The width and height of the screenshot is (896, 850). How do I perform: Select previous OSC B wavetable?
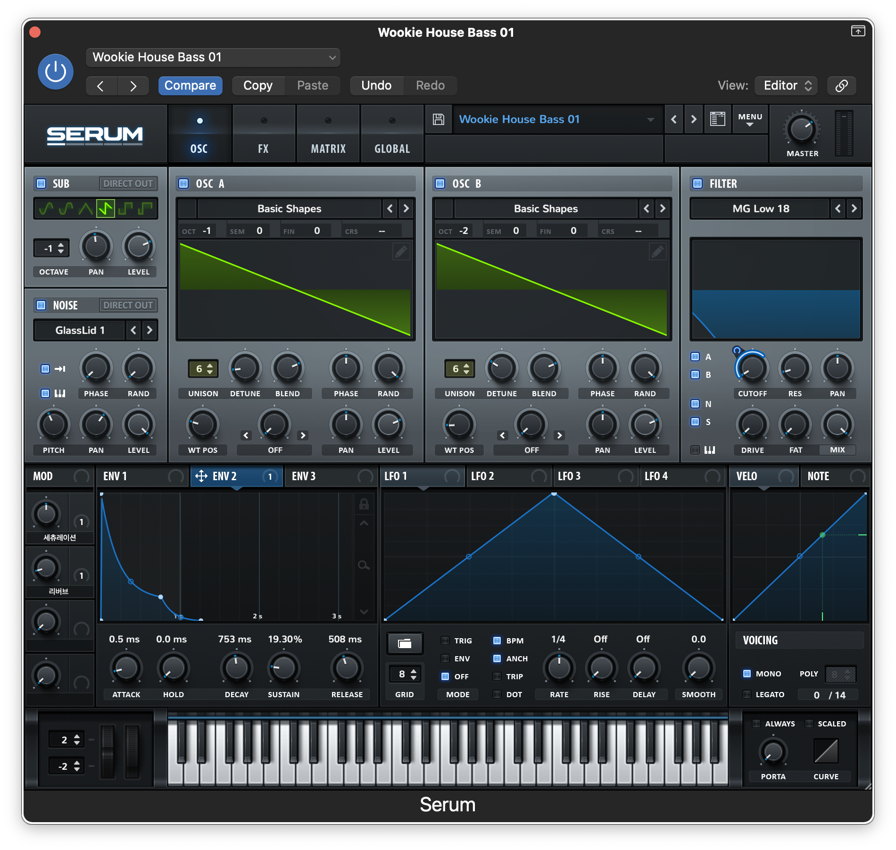[x=647, y=208]
